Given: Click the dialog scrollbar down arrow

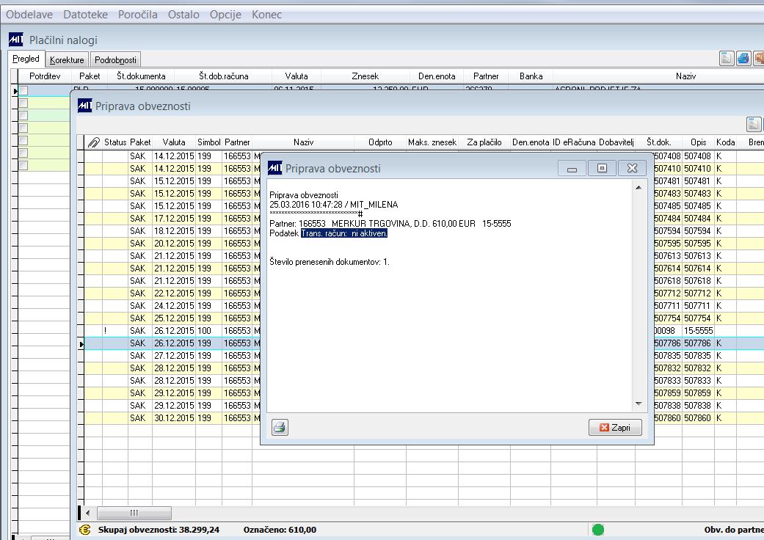Looking at the screenshot, I should [x=639, y=404].
